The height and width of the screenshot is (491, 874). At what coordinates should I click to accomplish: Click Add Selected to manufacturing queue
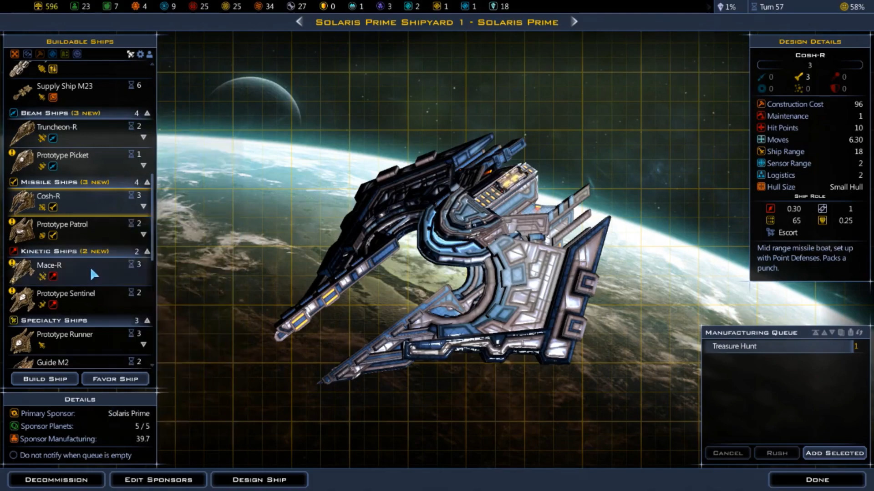pyautogui.click(x=834, y=453)
